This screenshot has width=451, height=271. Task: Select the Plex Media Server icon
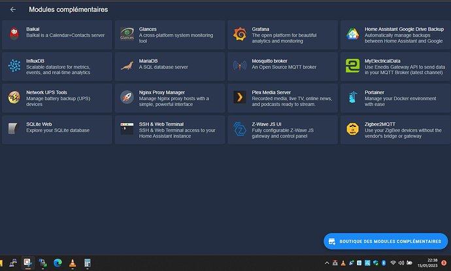239,98
